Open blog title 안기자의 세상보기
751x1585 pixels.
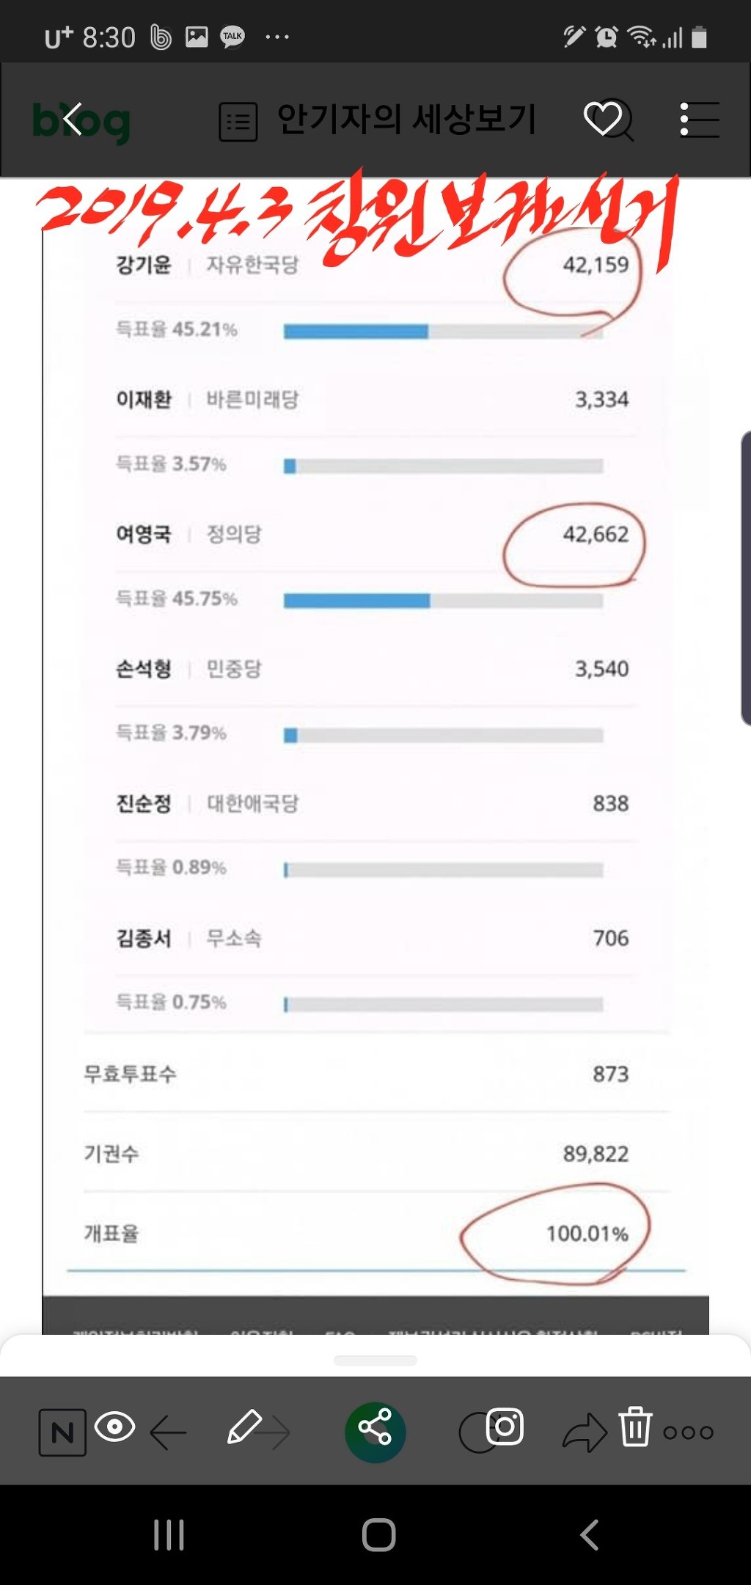406,120
